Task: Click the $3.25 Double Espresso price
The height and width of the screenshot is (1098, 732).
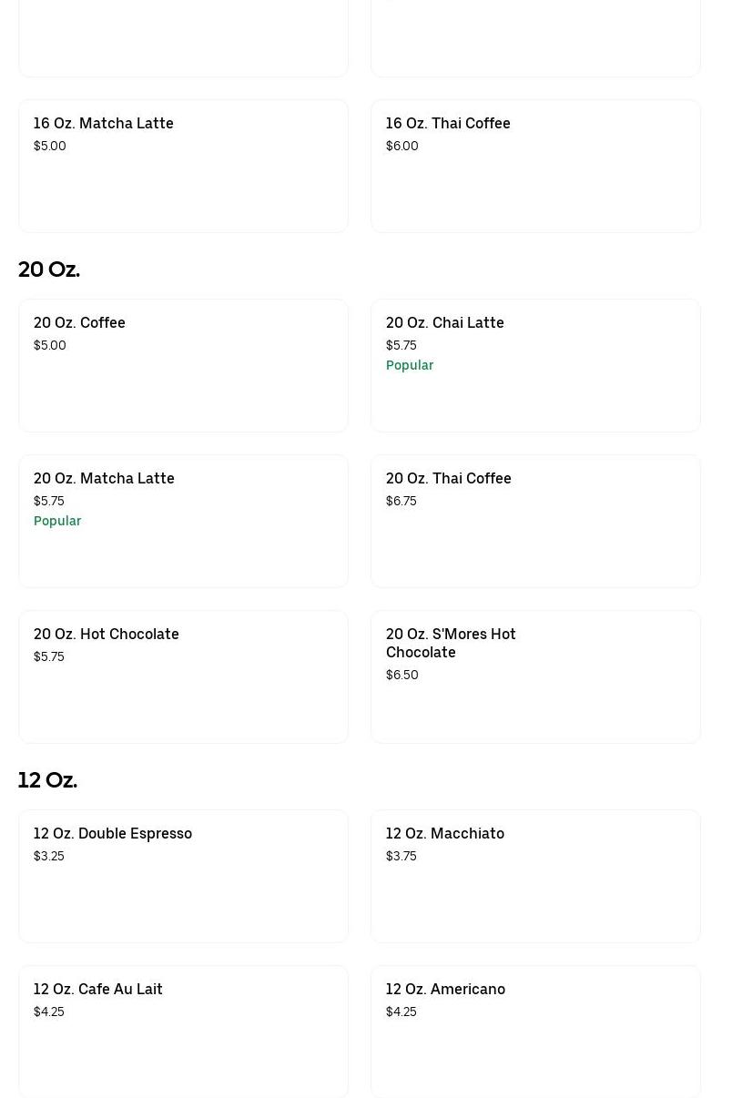Action: [49, 856]
